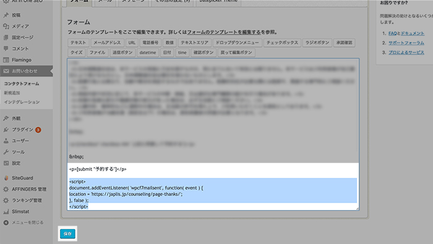The image size is (433, 244).
Task: Insert a 日付 form tag
Action: pyautogui.click(x=167, y=53)
